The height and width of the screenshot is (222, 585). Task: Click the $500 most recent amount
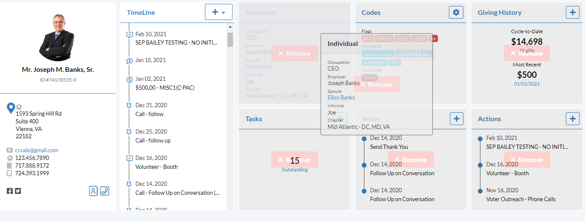526,75
